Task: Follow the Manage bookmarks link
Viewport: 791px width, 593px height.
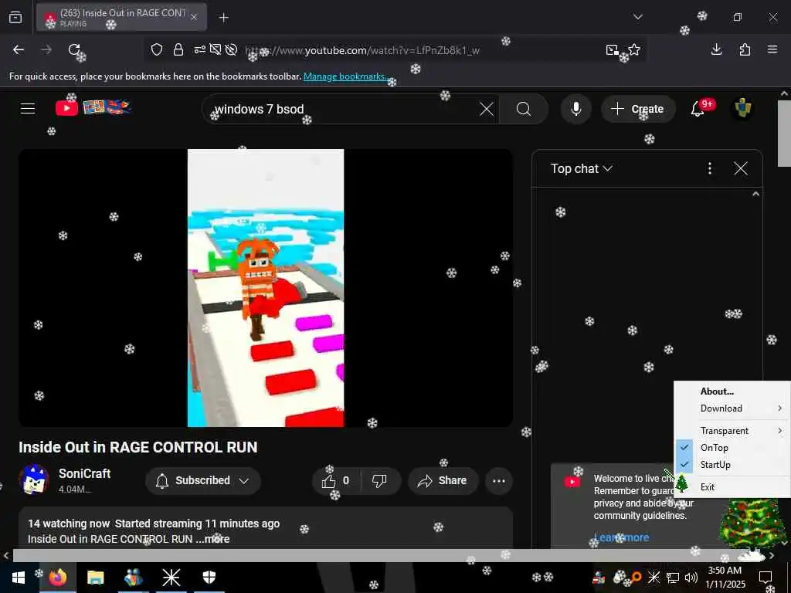Action: [x=345, y=76]
